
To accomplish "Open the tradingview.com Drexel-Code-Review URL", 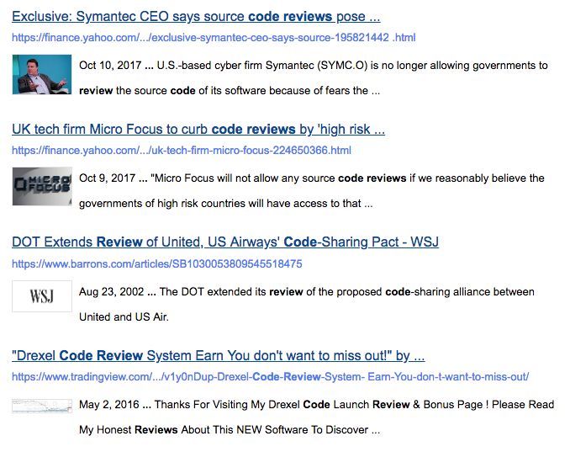I will point(271,377).
